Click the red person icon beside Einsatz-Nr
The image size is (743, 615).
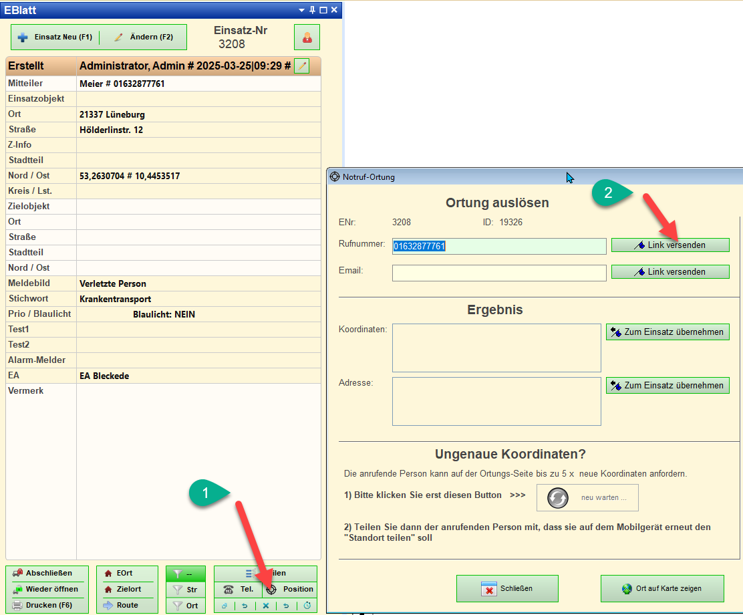pos(307,37)
